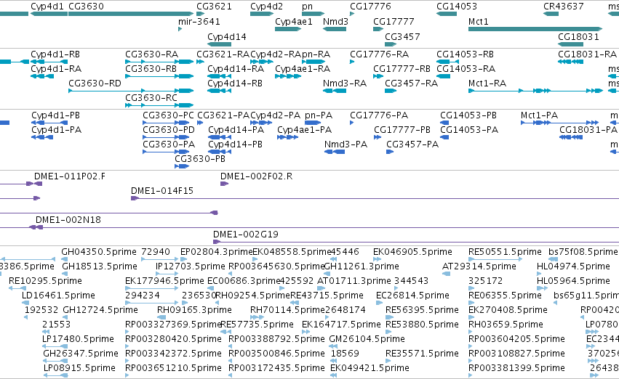Click protein label CG3630-PB

200,159
